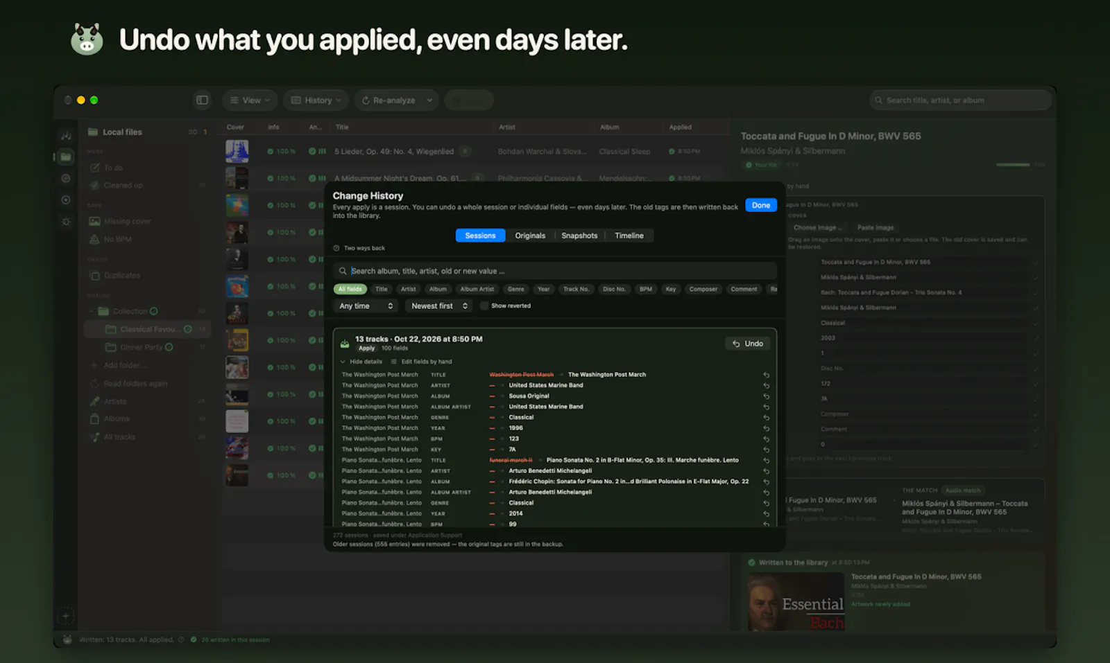Revert the Sousa Original ALBUM field

point(767,396)
